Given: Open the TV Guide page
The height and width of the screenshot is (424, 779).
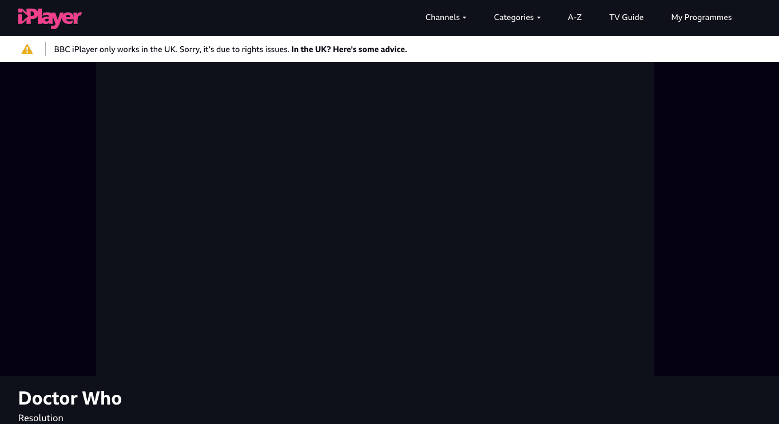Looking at the screenshot, I should (x=626, y=18).
